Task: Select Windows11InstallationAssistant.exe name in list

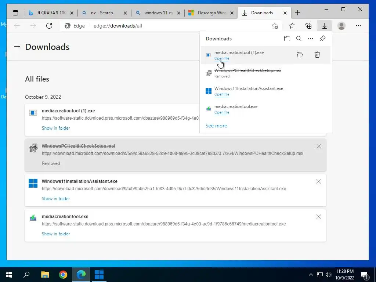Action: pos(80,181)
